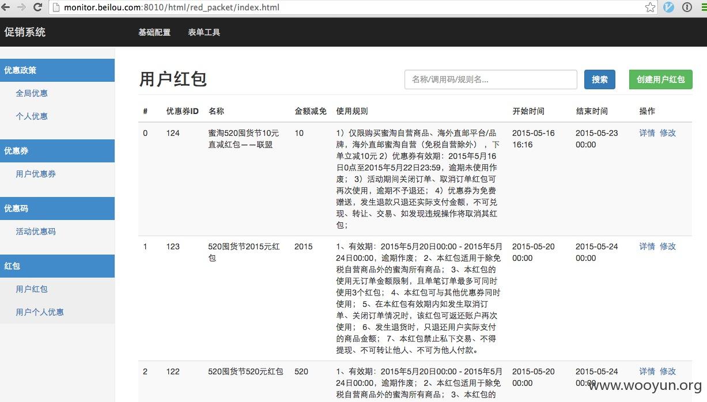Select the 优惠券 sidebar header
The height and width of the screenshot is (402, 707).
57,151
